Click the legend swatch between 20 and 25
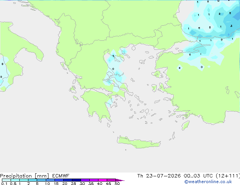Screen dimensions: 240x185 tap(67, 180)
